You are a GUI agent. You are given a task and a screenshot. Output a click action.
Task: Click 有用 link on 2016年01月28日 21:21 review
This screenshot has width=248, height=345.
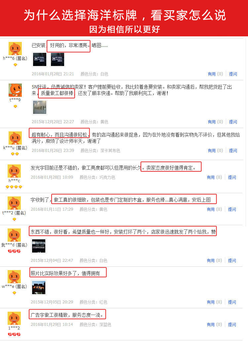[212, 74]
